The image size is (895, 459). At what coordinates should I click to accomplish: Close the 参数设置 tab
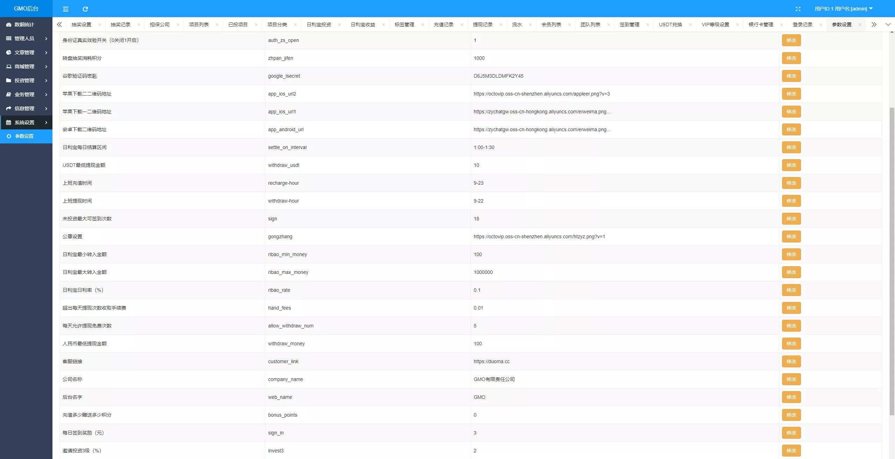coord(860,24)
